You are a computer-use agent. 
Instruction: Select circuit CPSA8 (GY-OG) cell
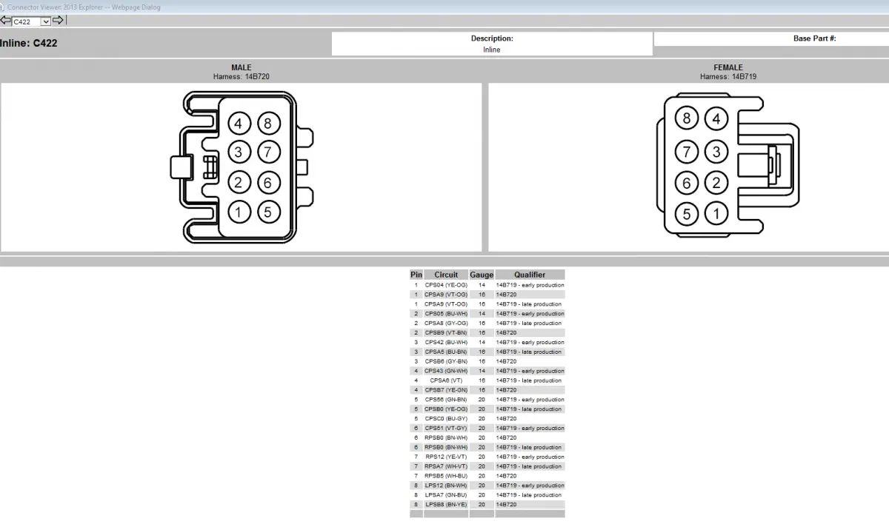pos(446,323)
